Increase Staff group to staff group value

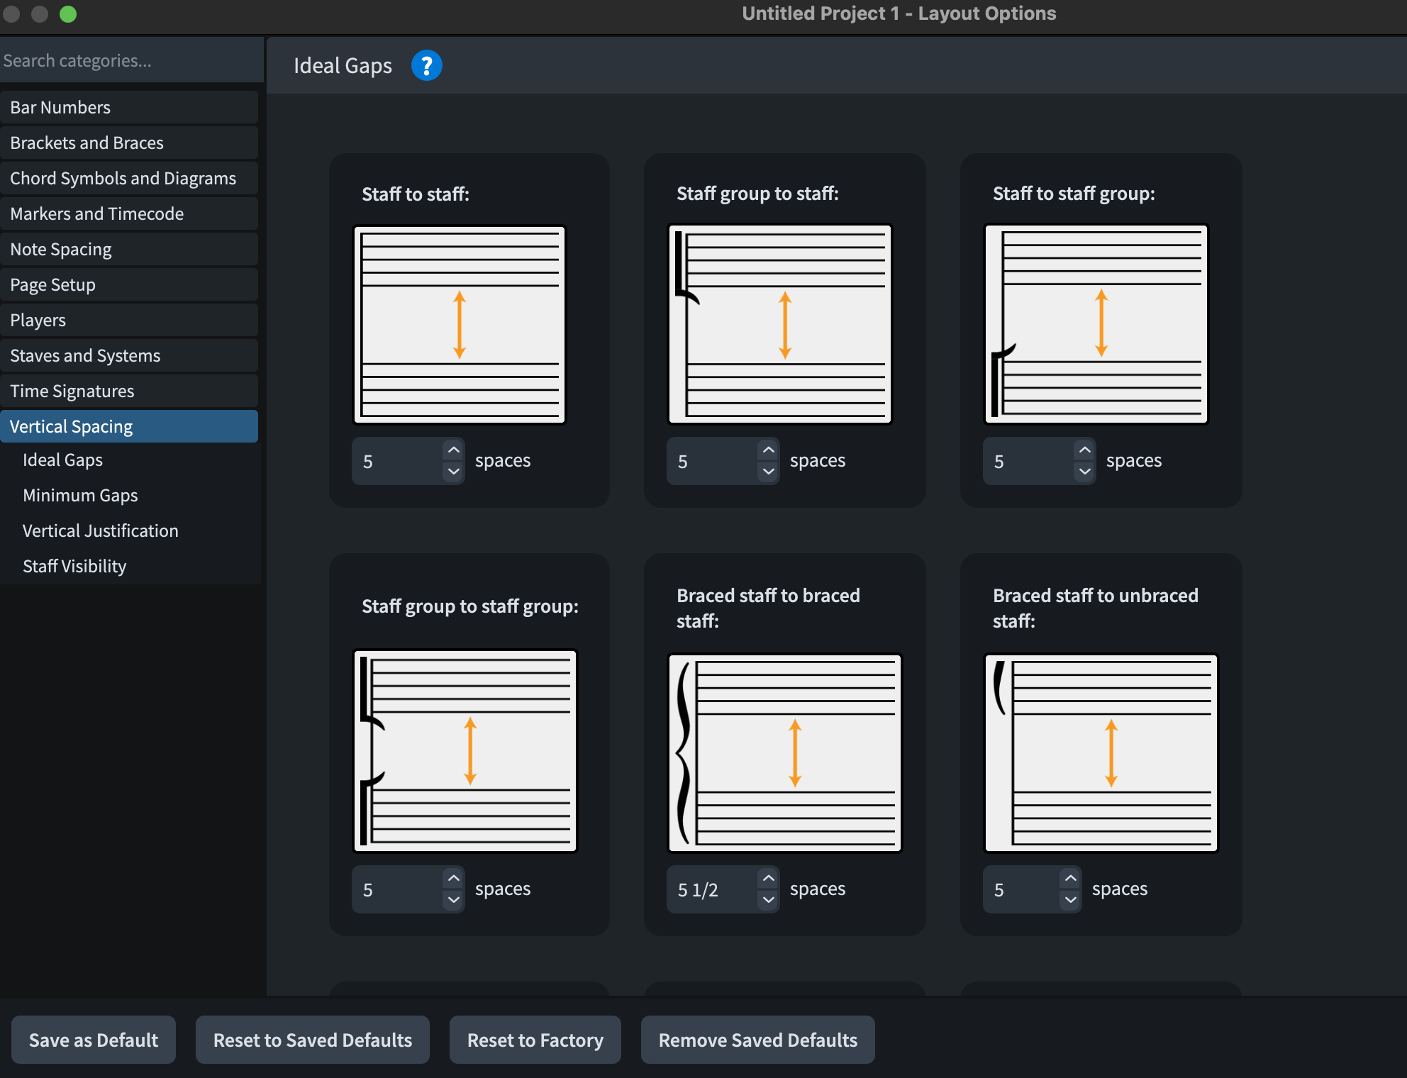point(454,879)
